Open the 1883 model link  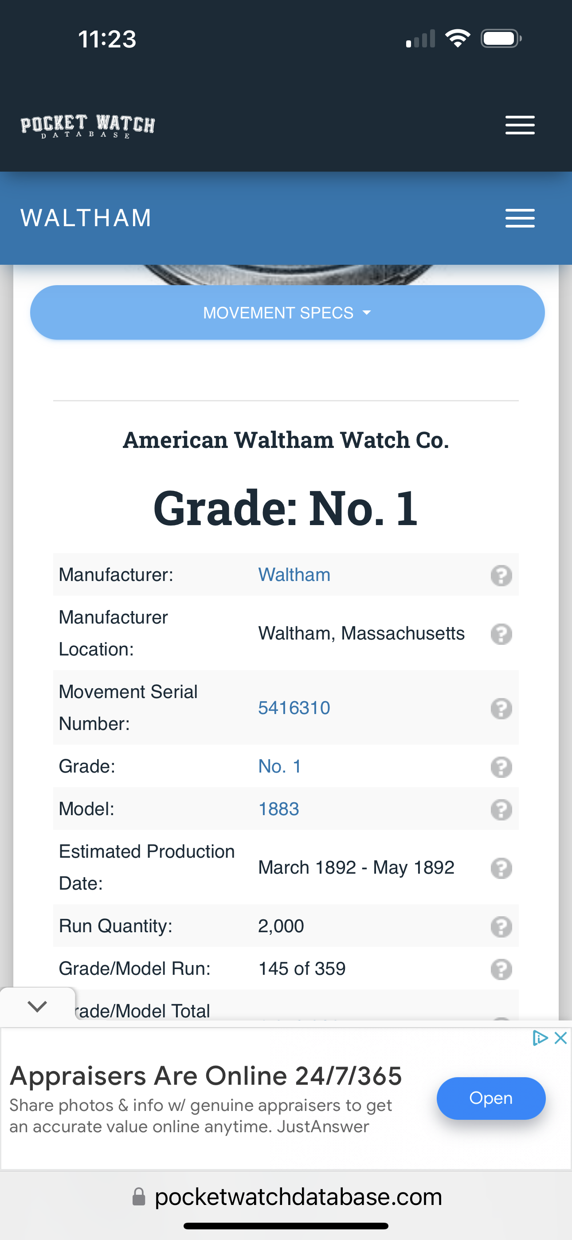click(279, 809)
